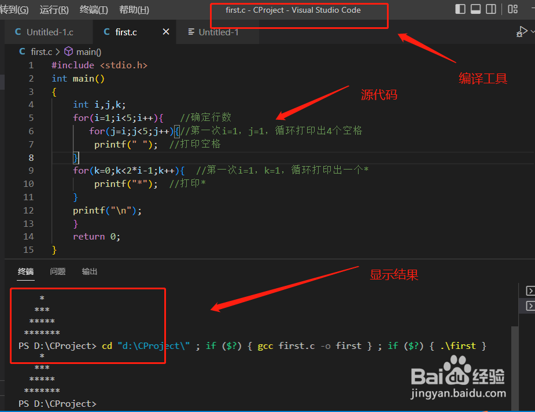Click the comment //打印*

(x=187, y=183)
